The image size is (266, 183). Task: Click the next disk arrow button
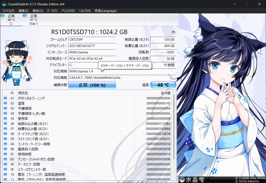click(173, 31)
